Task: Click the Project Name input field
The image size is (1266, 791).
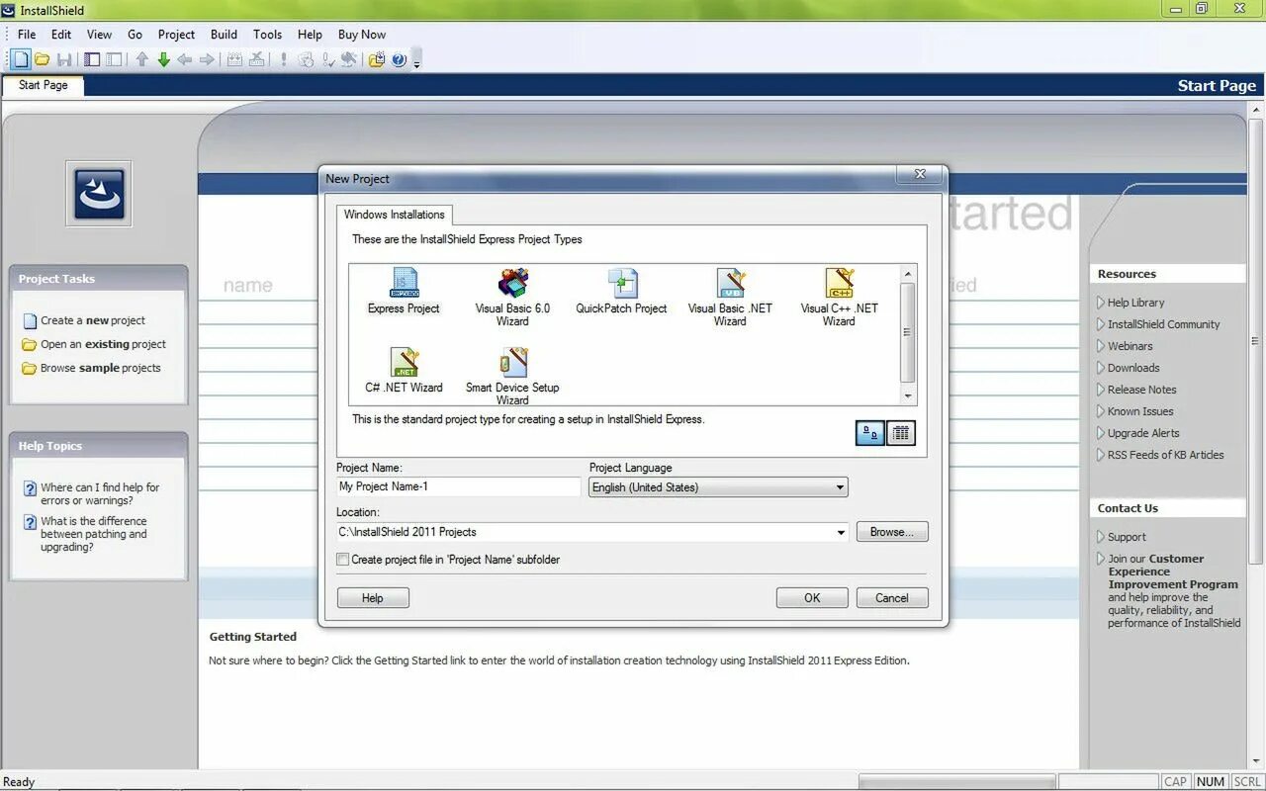Action: (x=459, y=486)
